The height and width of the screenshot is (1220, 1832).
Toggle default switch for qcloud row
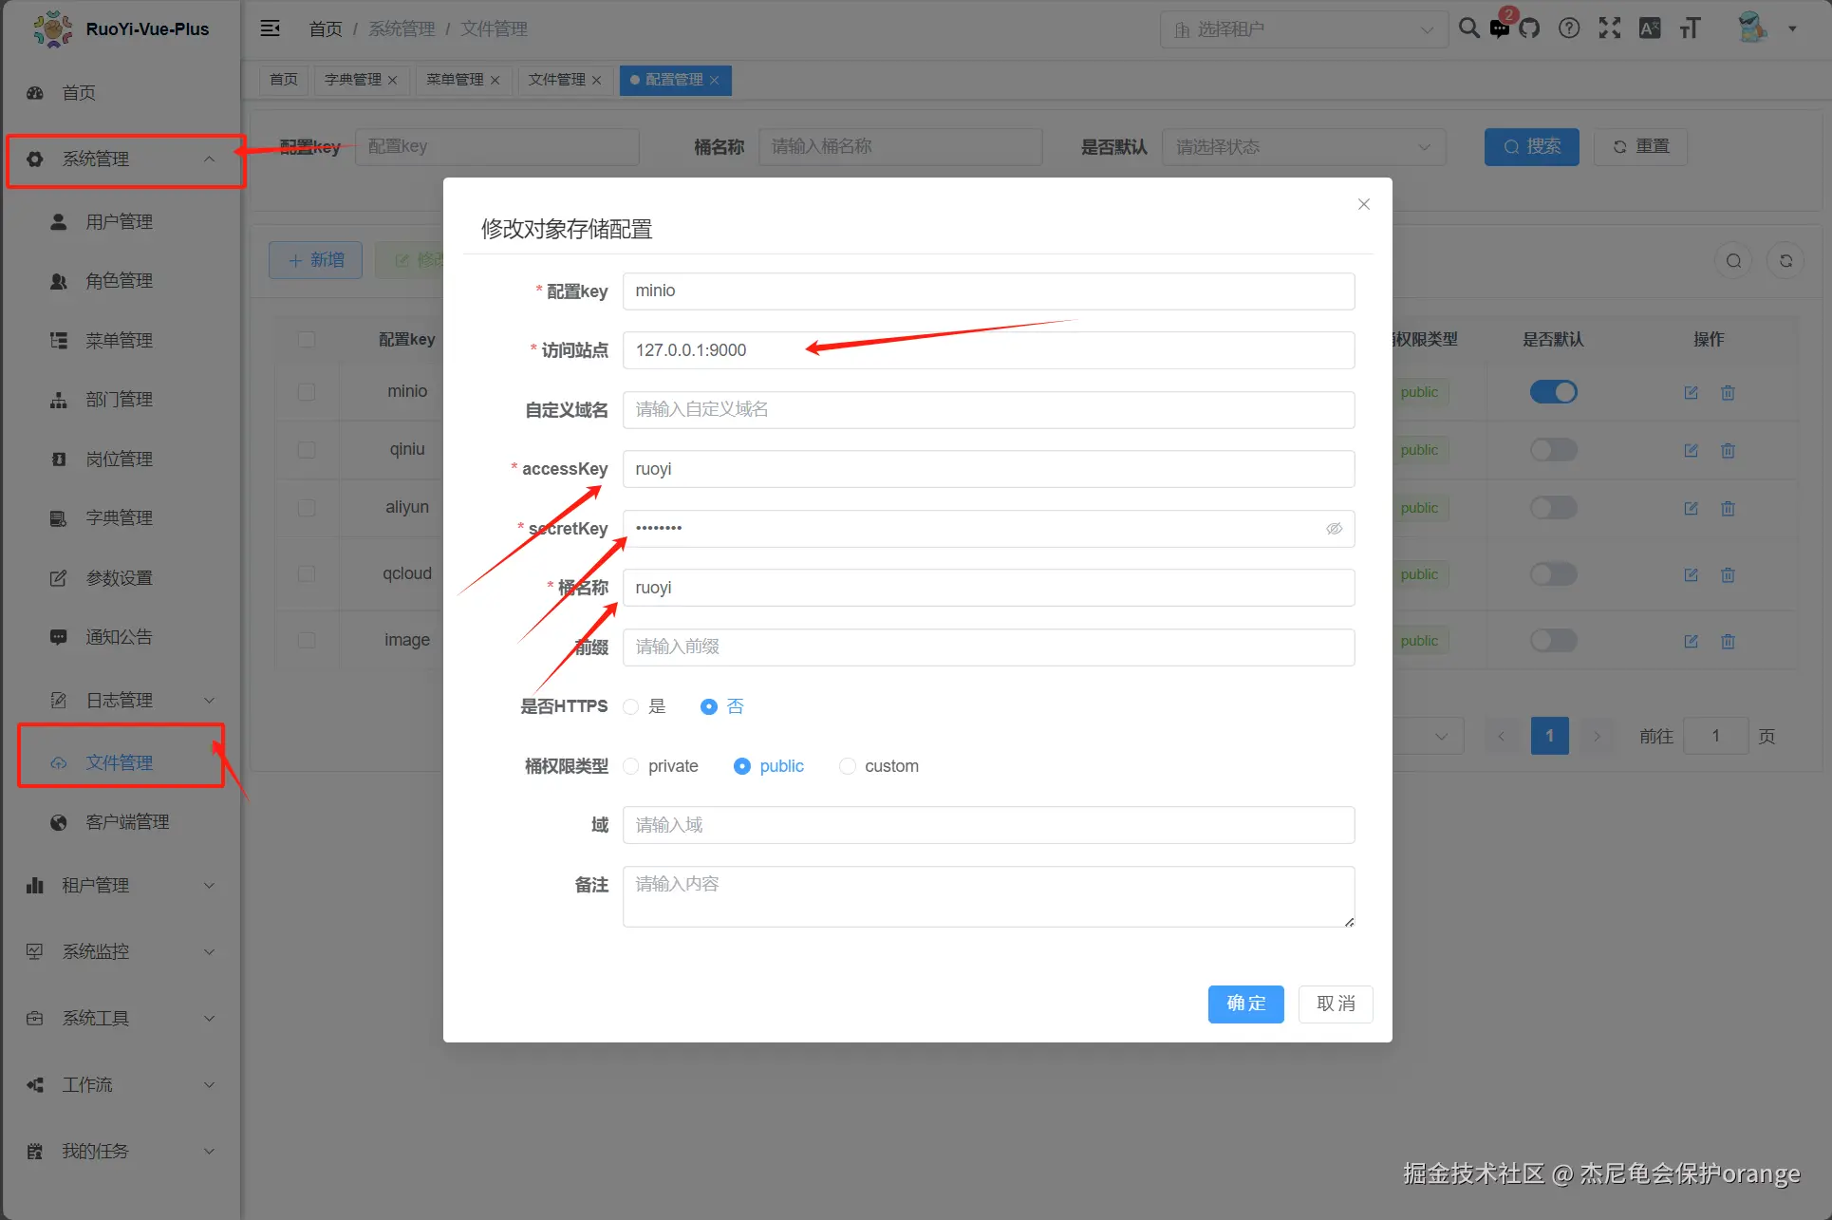[1553, 574]
